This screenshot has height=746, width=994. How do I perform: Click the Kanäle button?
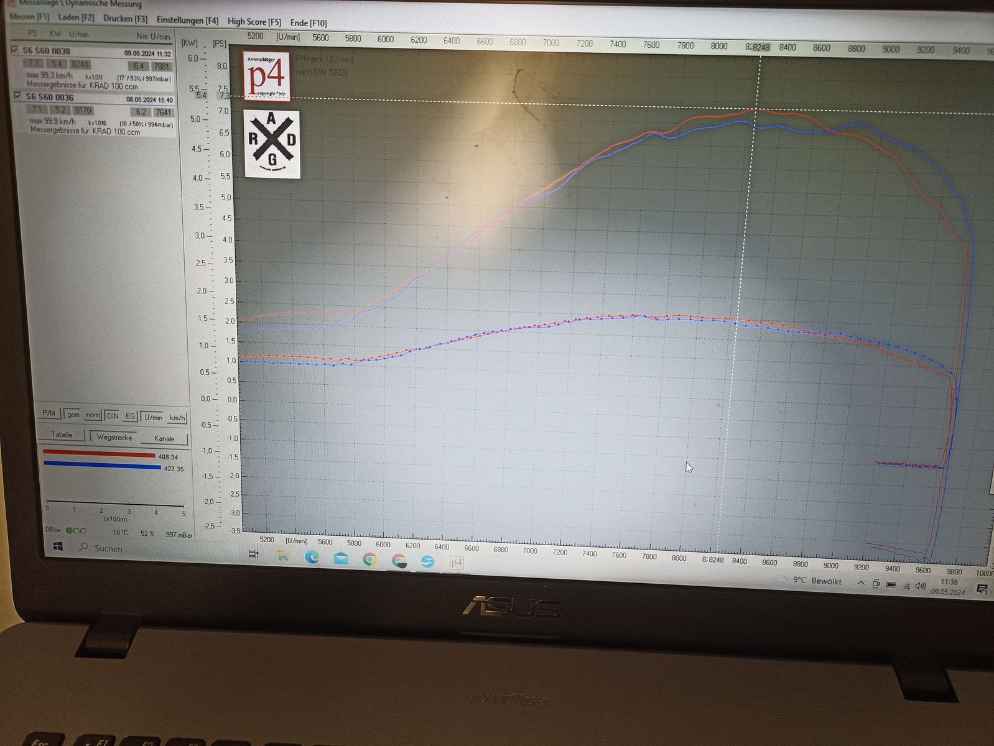(x=164, y=438)
